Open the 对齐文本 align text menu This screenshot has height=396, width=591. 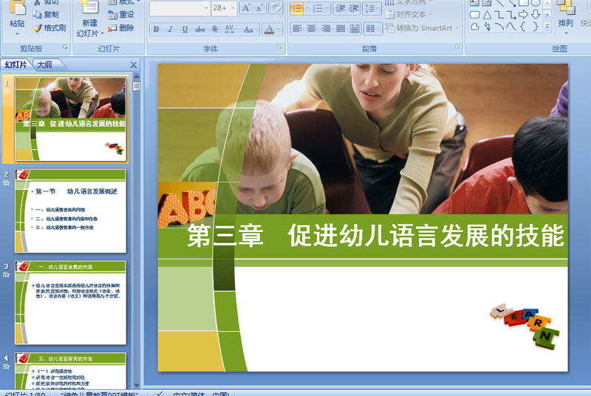[409, 15]
